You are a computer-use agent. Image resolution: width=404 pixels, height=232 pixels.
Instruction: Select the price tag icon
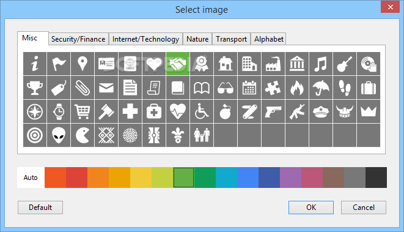click(x=59, y=88)
